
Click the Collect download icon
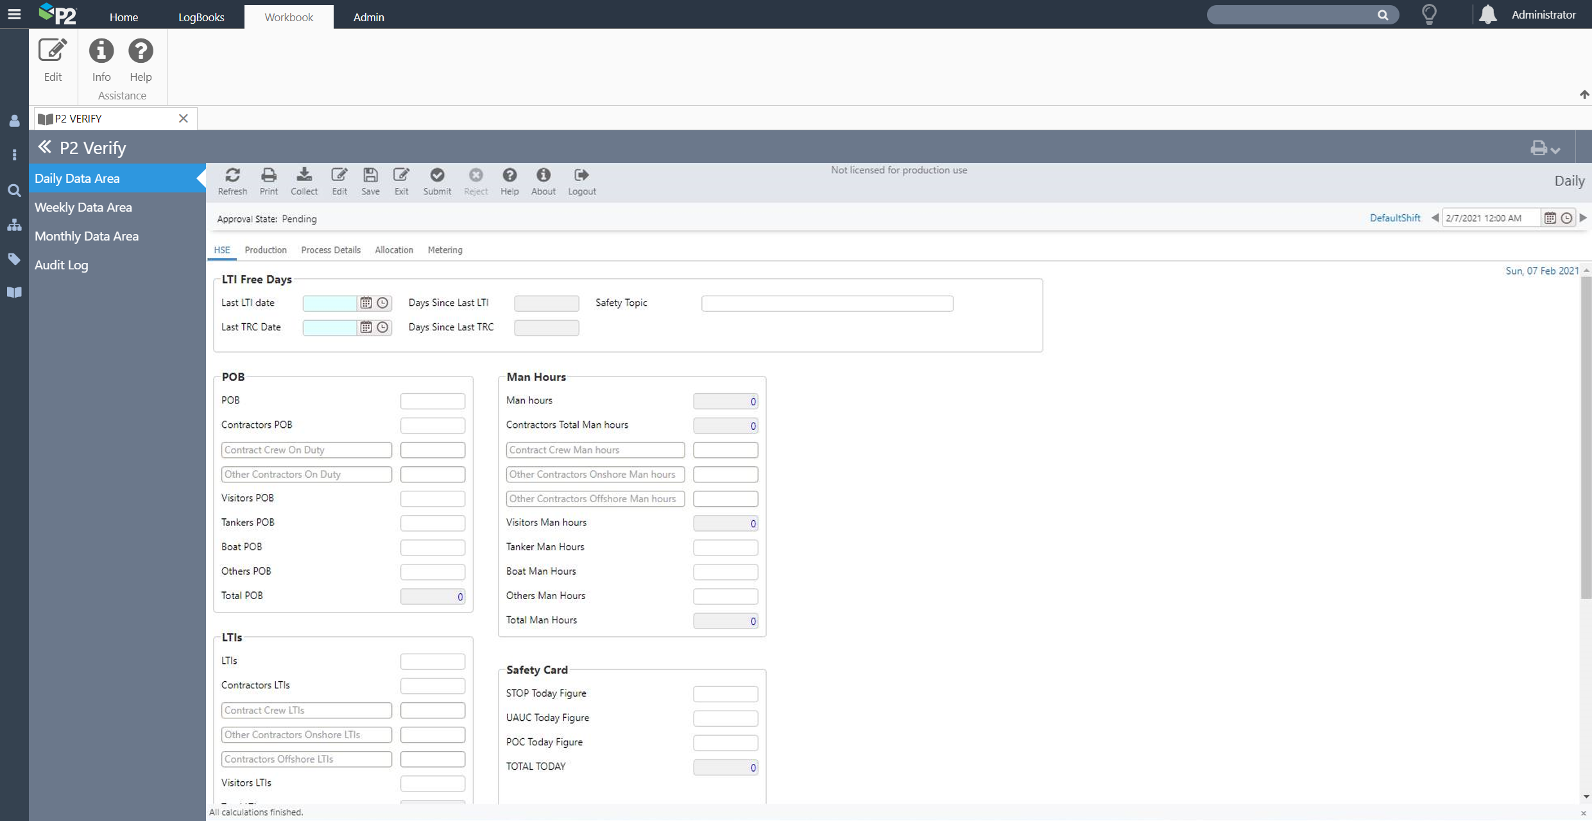click(304, 175)
